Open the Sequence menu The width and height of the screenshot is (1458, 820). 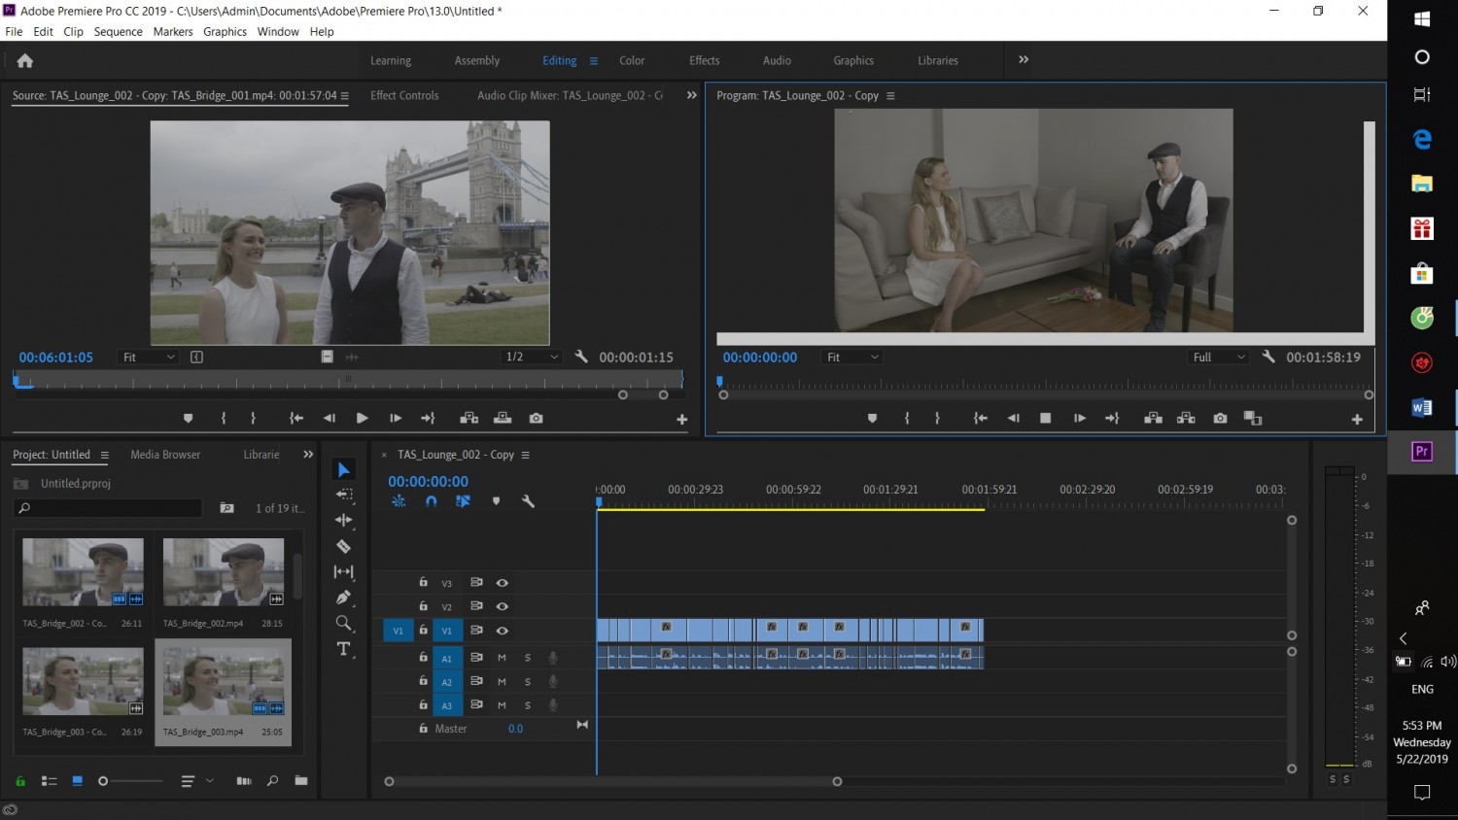(x=118, y=31)
